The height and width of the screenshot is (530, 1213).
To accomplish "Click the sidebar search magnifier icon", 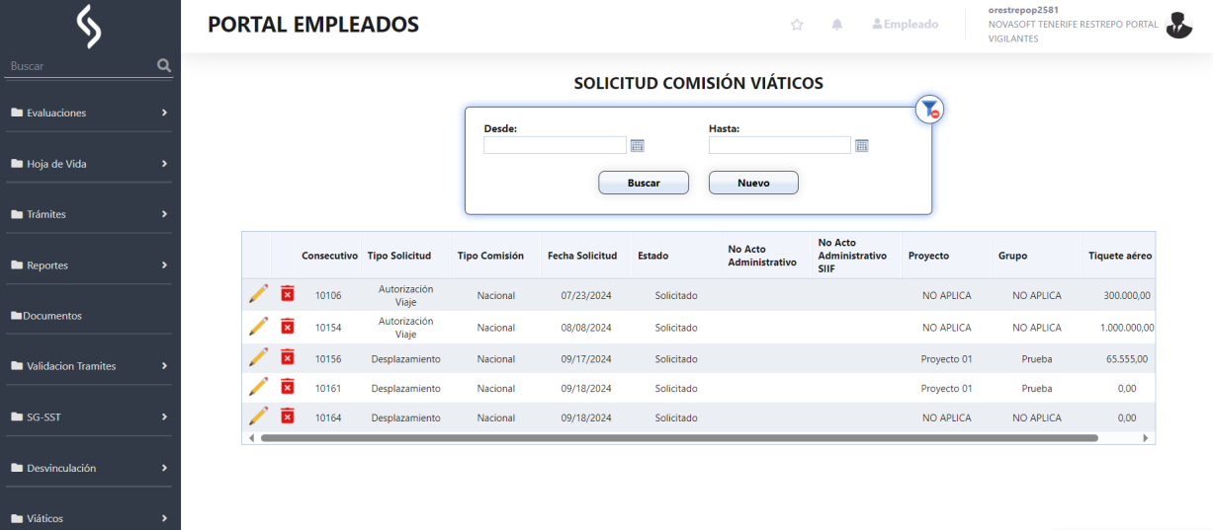I will pyautogui.click(x=164, y=66).
